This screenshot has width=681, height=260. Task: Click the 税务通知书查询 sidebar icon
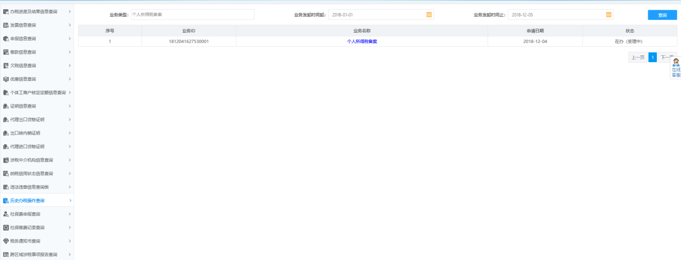(x=6, y=241)
